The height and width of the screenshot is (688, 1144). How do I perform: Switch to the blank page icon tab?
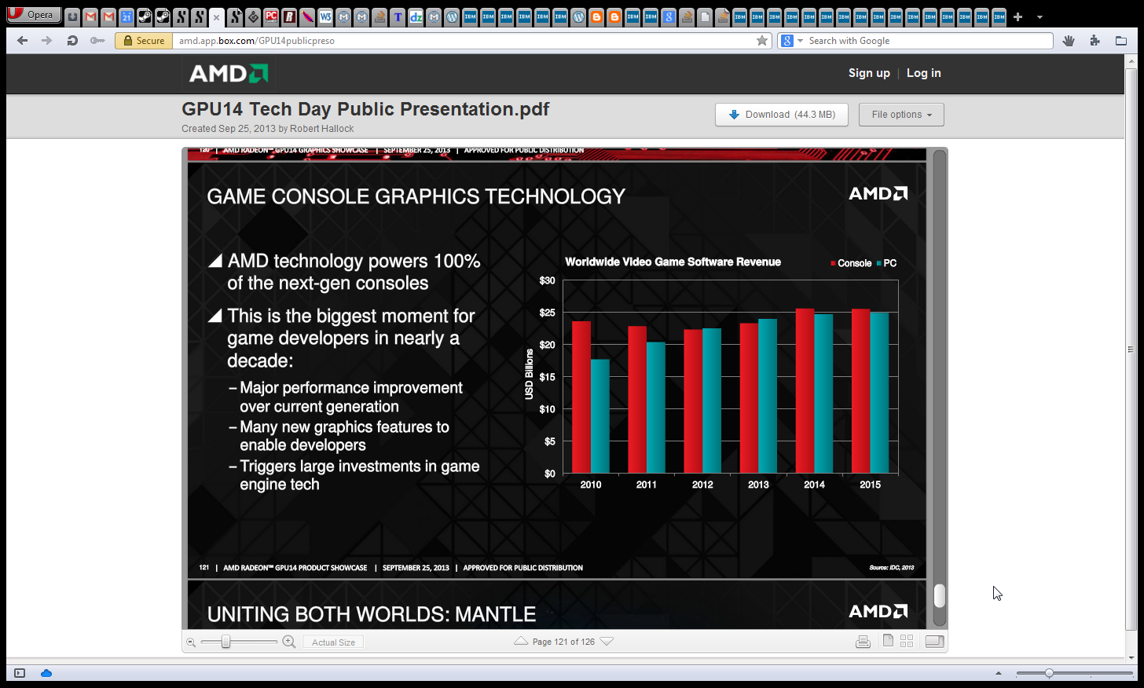pyautogui.click(x=705, y=16)
